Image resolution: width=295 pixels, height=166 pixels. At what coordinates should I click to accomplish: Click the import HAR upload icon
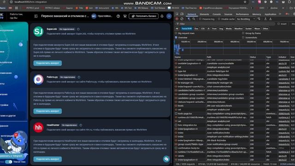pos(265,19)
